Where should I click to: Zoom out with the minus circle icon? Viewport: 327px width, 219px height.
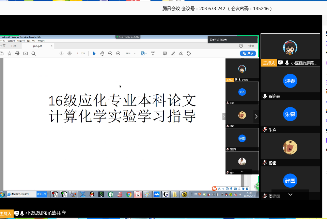click(110, 53)
